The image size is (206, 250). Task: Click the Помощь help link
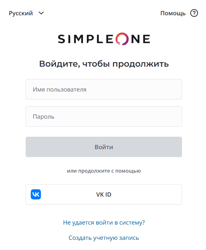point(173,13)
